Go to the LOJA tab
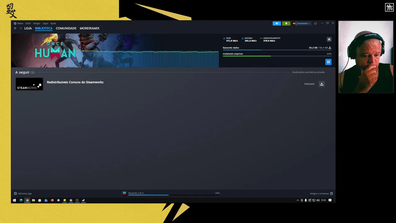 [28, 28]
